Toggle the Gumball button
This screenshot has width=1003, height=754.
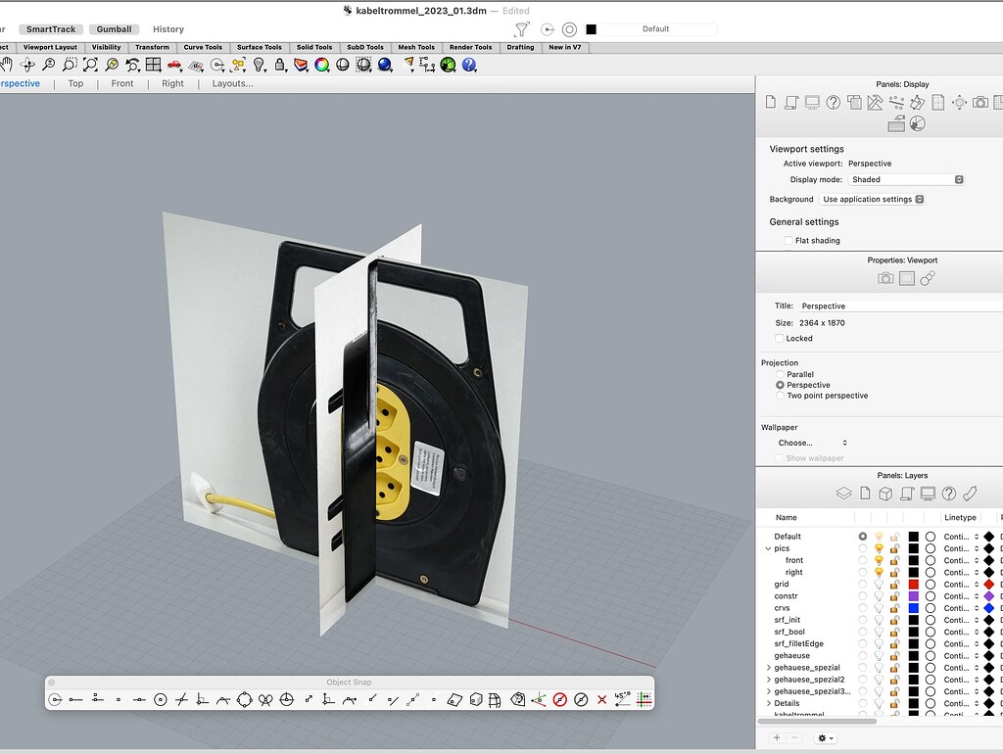tap(114, 29)
